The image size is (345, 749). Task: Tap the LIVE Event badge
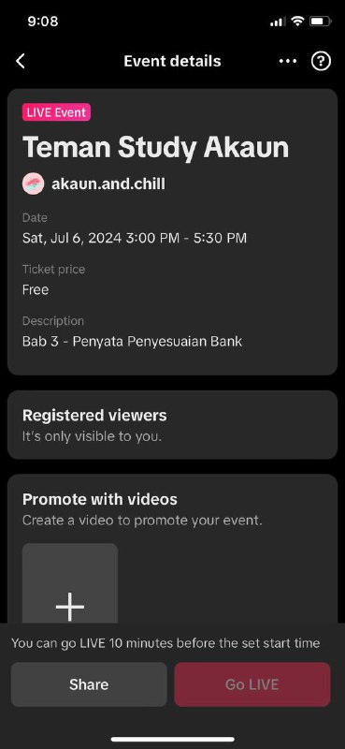click(x=56, y=112)
